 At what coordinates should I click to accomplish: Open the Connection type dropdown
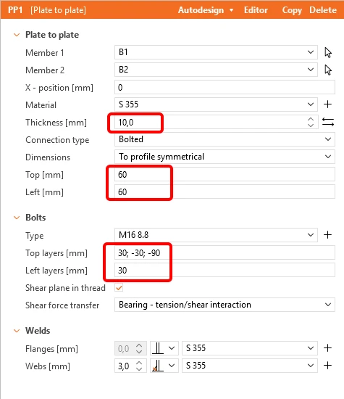225,139
